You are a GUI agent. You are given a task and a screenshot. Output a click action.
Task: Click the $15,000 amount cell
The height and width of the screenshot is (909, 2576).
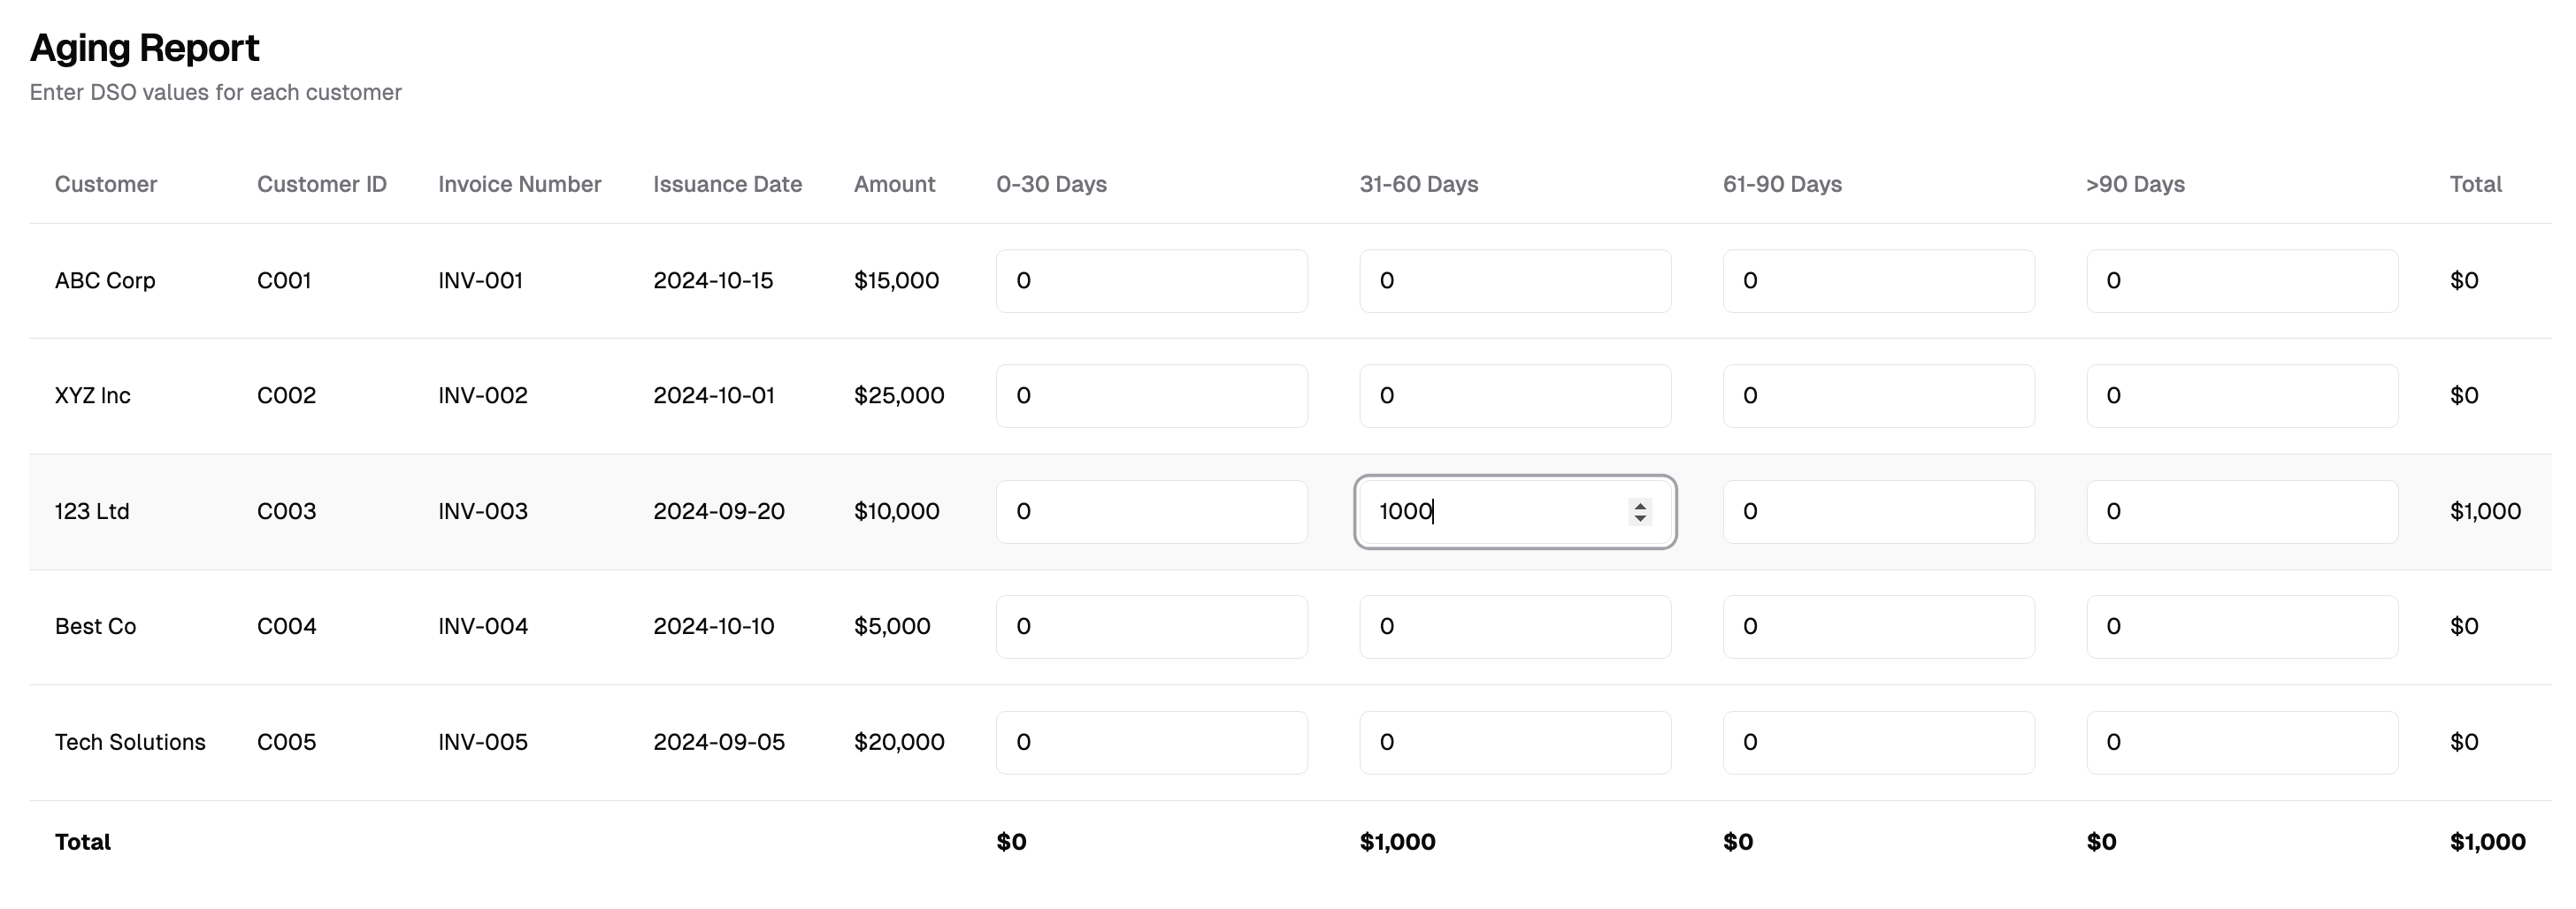coord(897,281)
